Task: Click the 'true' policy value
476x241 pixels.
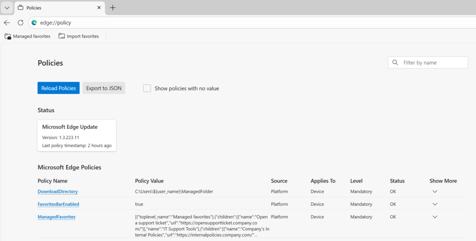Action: click(x=139, y=204)
